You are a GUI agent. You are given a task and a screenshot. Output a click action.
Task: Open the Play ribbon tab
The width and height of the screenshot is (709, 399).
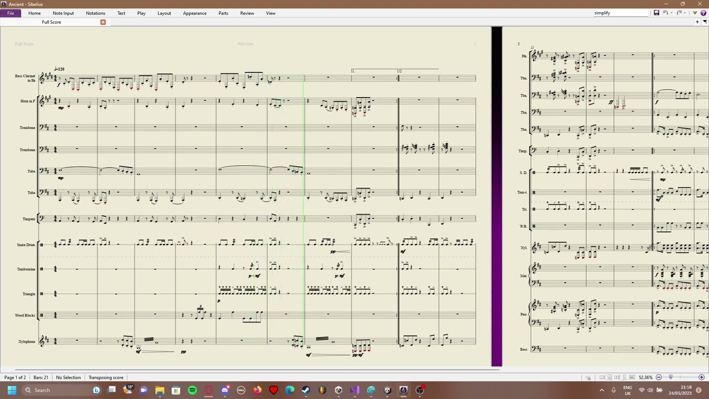click(x=141, y=13)
